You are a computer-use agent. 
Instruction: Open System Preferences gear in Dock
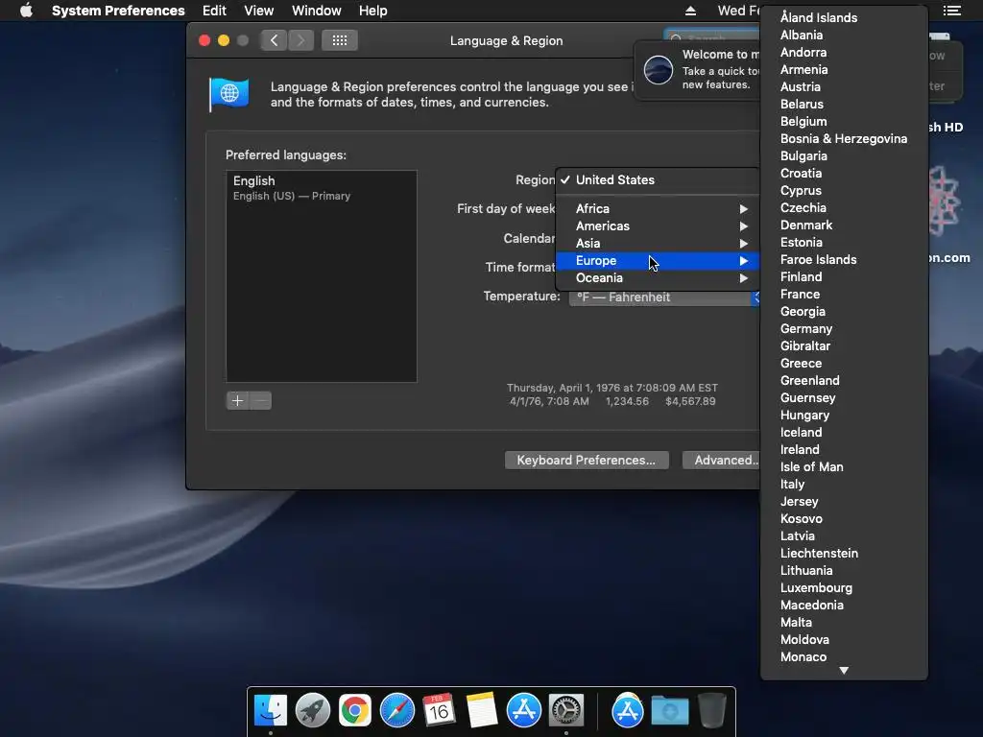(x=566, y=710)
